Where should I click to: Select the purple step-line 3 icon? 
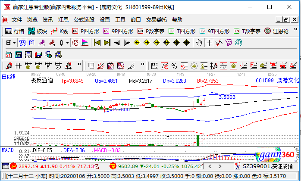tap(41, 43)
